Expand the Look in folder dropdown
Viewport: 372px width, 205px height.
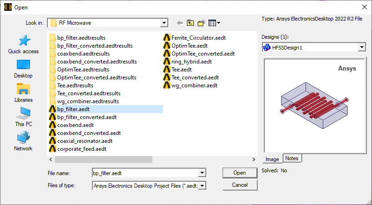(x=164, y=23)
